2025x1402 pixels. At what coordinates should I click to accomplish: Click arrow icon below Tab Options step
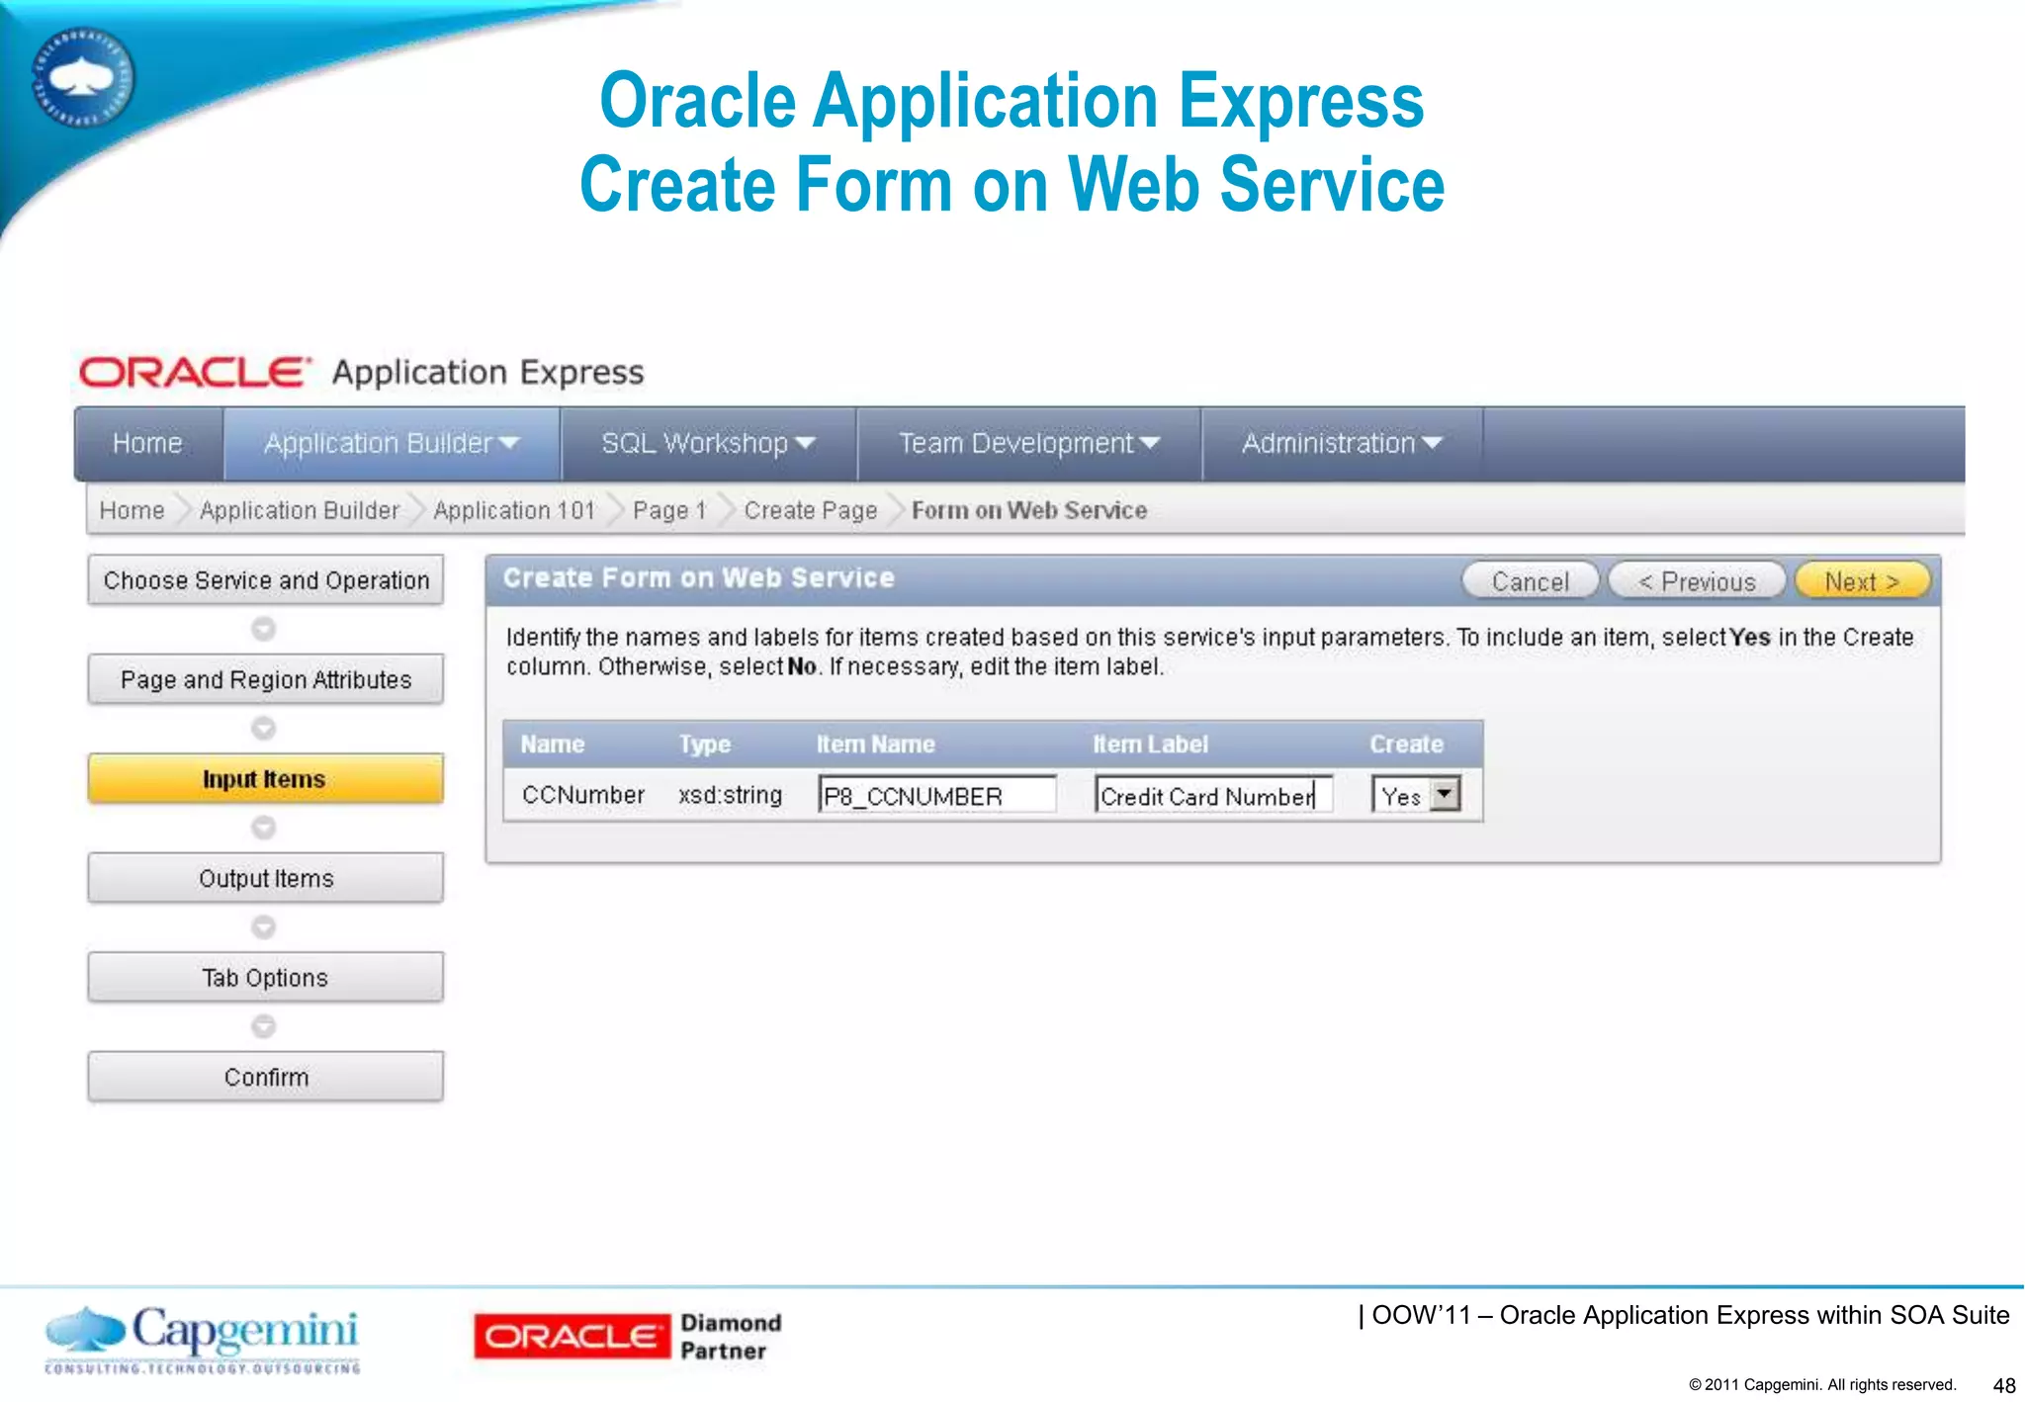[x=264, y=1026]
